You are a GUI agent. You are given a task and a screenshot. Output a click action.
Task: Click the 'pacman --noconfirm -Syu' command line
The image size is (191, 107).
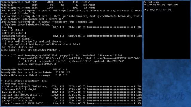(x=47, y=22)
